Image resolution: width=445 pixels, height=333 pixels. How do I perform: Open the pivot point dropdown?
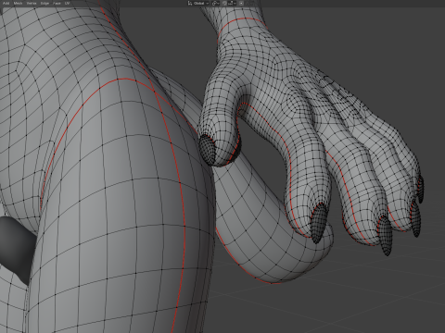[216, 4]
